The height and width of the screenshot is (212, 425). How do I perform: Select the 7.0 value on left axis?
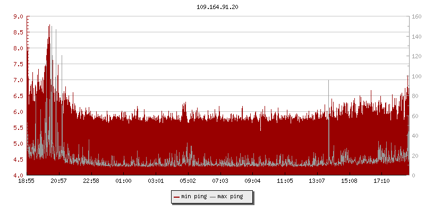coord(18,80)
